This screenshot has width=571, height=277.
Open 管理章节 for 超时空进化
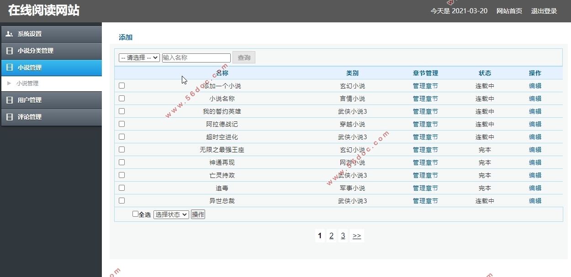point(425,137)
